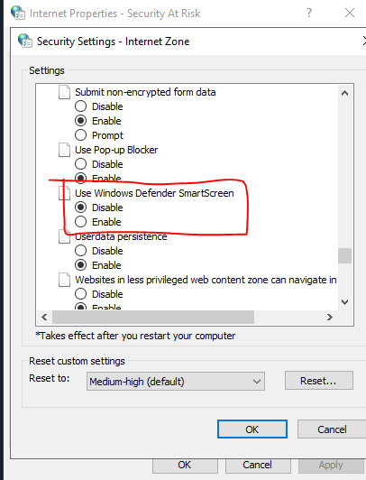Select Enable for Windows Defender SmartScreen
The image size is (366, 480).
[81, 222]
